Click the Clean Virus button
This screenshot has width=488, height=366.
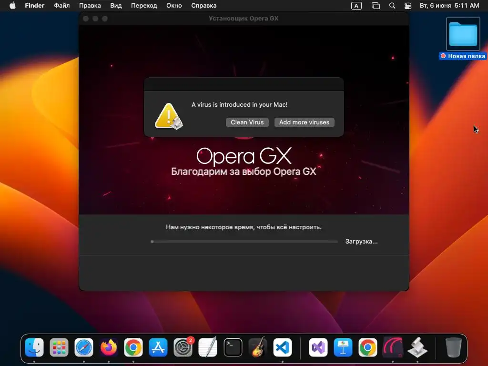(x=247, y=122)
